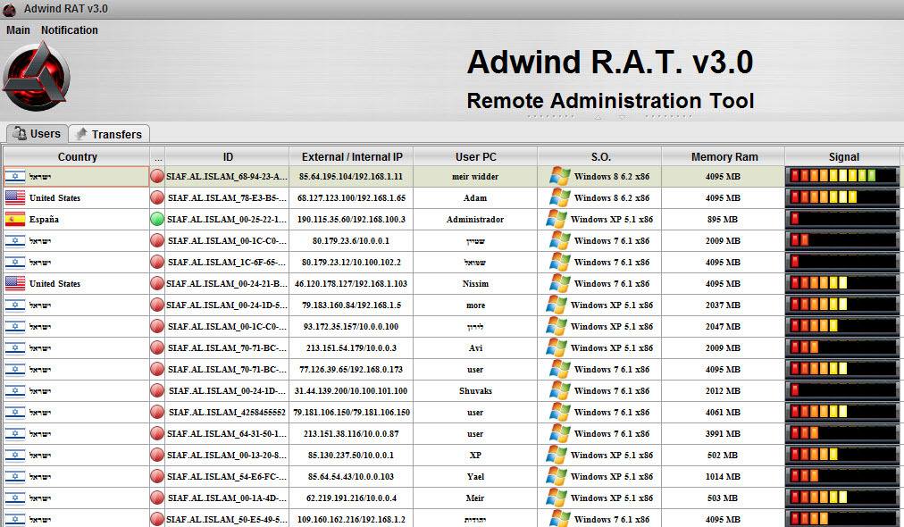Select IP cell 62.219.191.216/10.0.0.4
Viewport: 904px width, 527px height.
[x=351, y=498]
